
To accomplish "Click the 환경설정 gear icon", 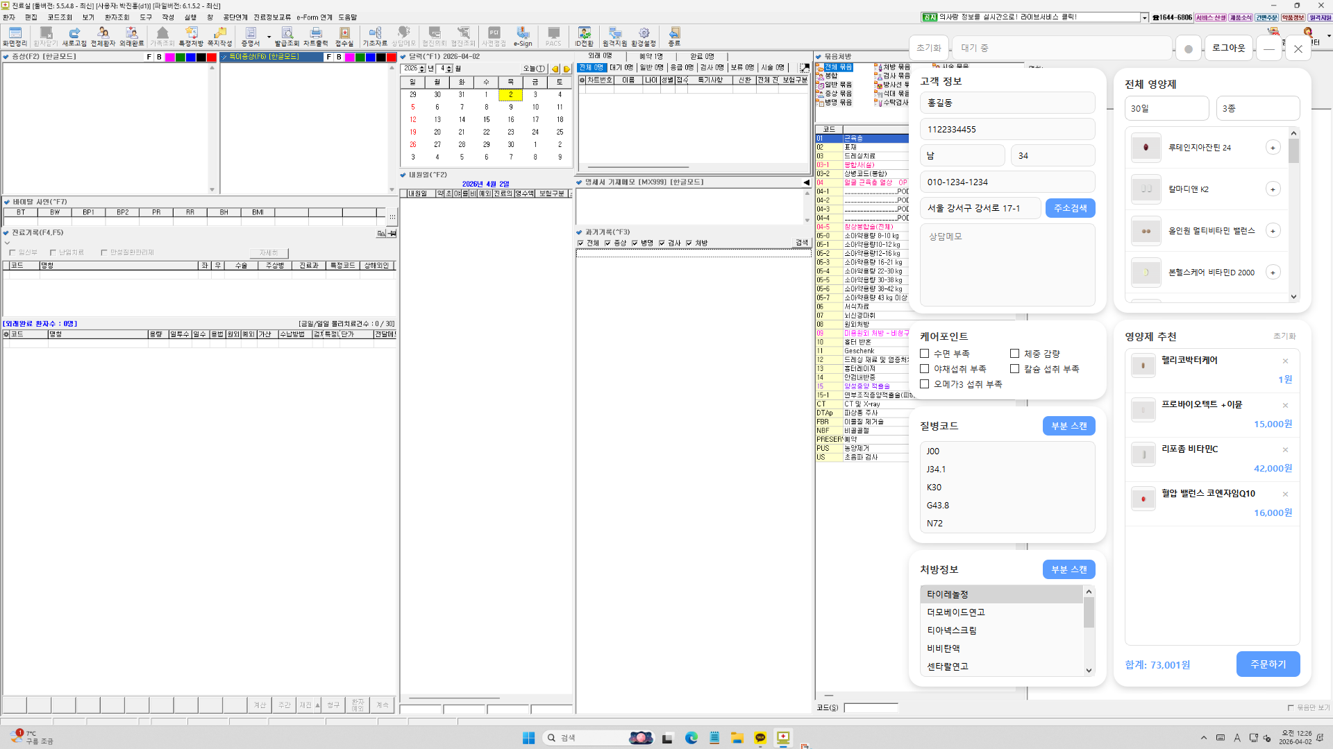I will (644, 37).
